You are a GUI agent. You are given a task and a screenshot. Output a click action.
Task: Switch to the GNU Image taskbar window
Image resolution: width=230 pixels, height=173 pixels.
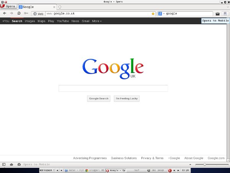point(157,170)
